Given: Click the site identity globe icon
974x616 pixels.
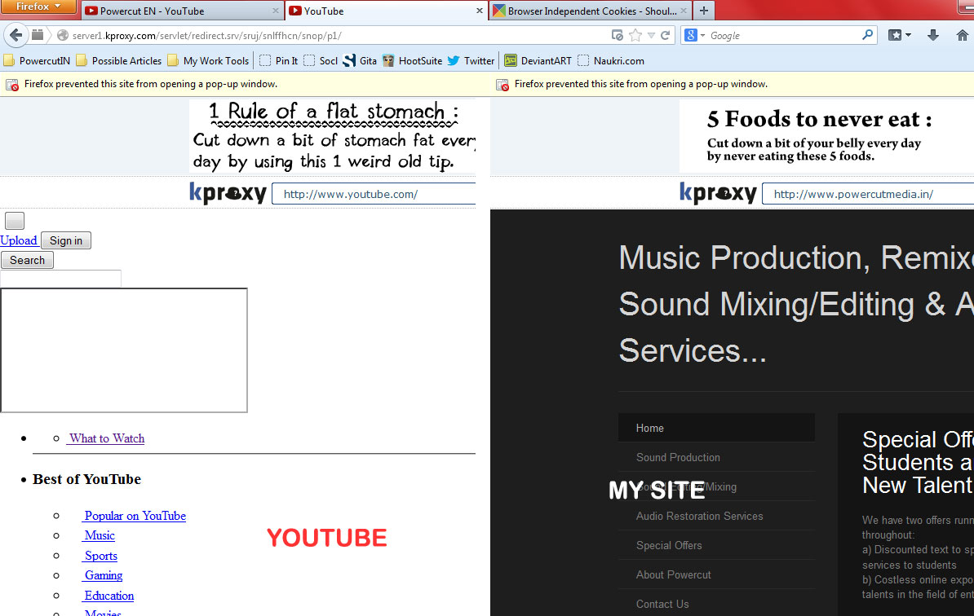Looking at the screenshot, I should [x=63, y=35].
